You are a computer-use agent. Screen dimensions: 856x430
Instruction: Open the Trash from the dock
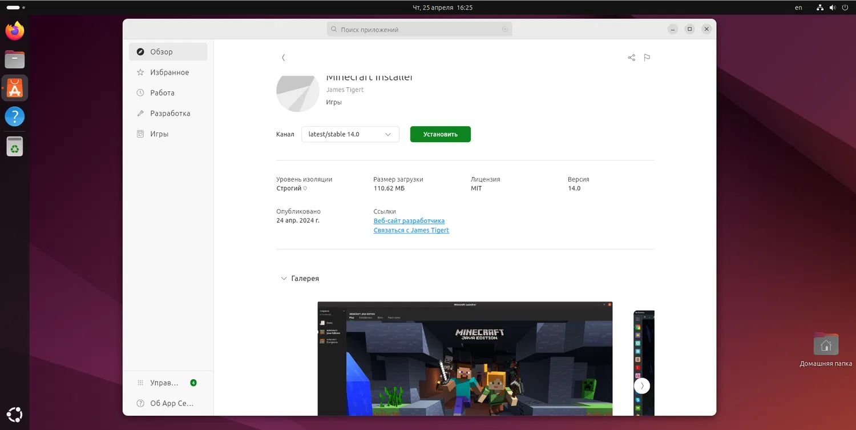(x=15, y=146)
